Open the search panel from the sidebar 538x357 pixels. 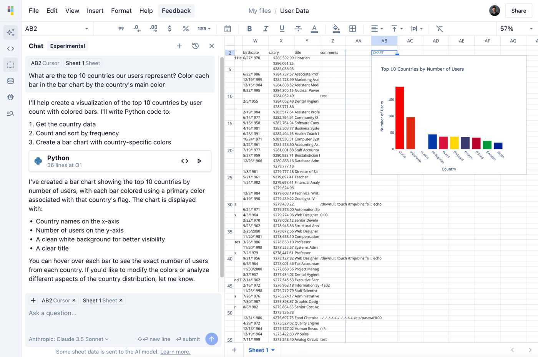click(10, 113)
